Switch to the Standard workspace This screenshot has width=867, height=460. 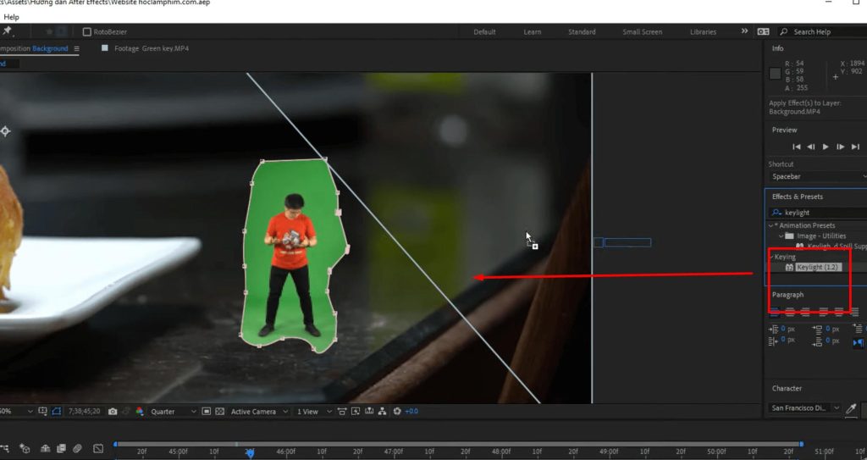click(582, 31)
